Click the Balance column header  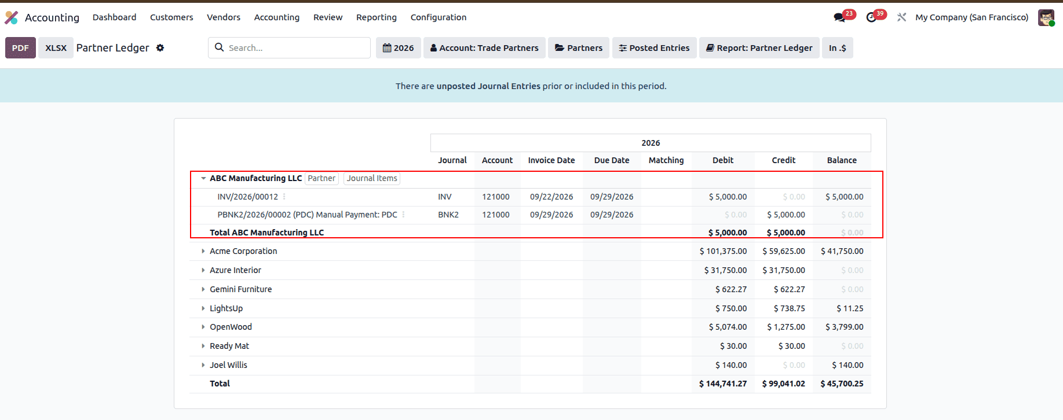pos(842,160)
